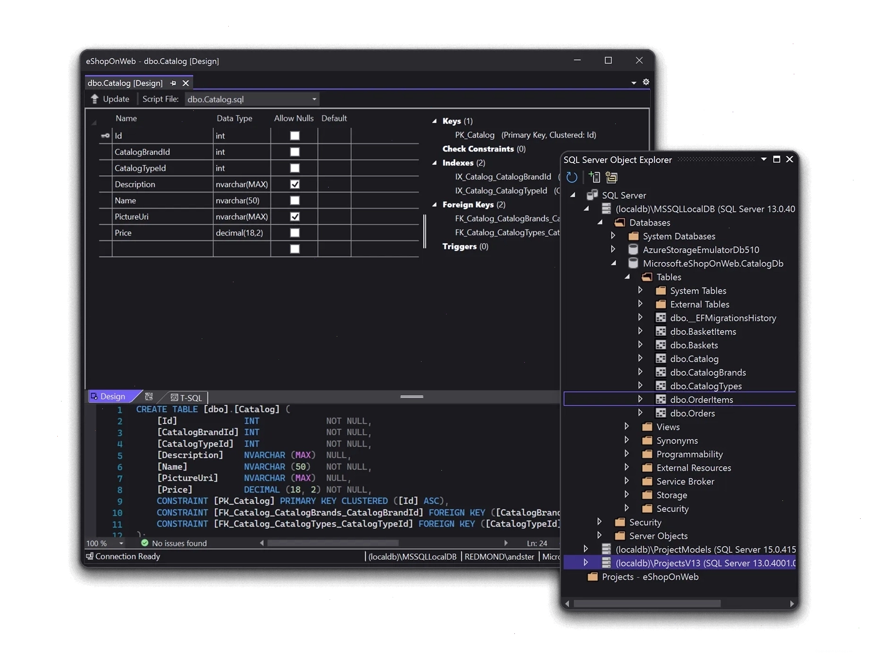
Task: Toggle Allow Nulls for Name column
Action: [295, 200]
